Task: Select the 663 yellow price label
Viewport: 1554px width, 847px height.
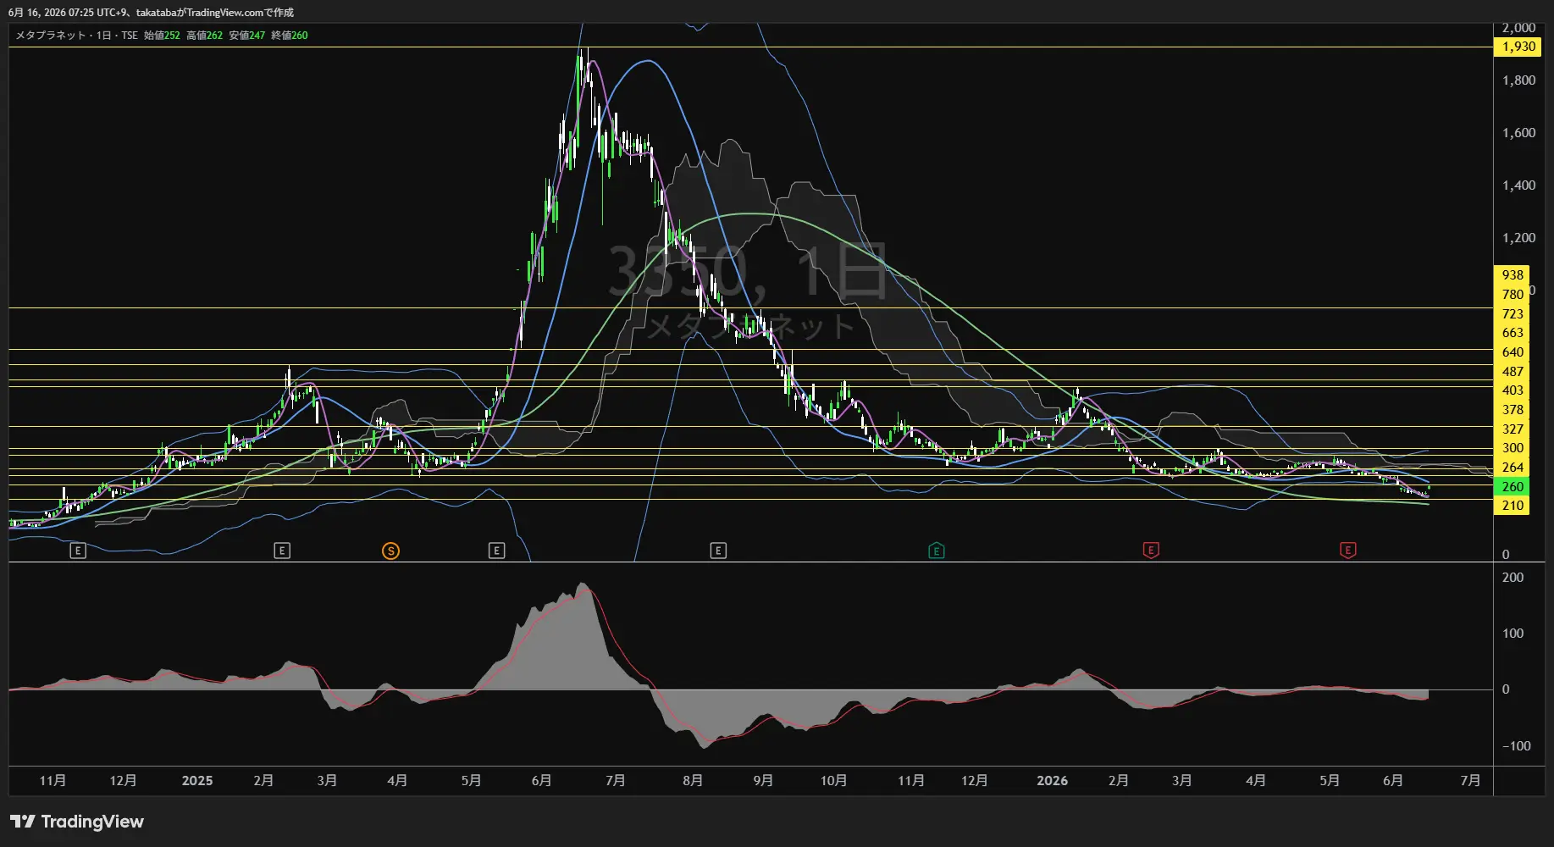Action: point(1513,333)
